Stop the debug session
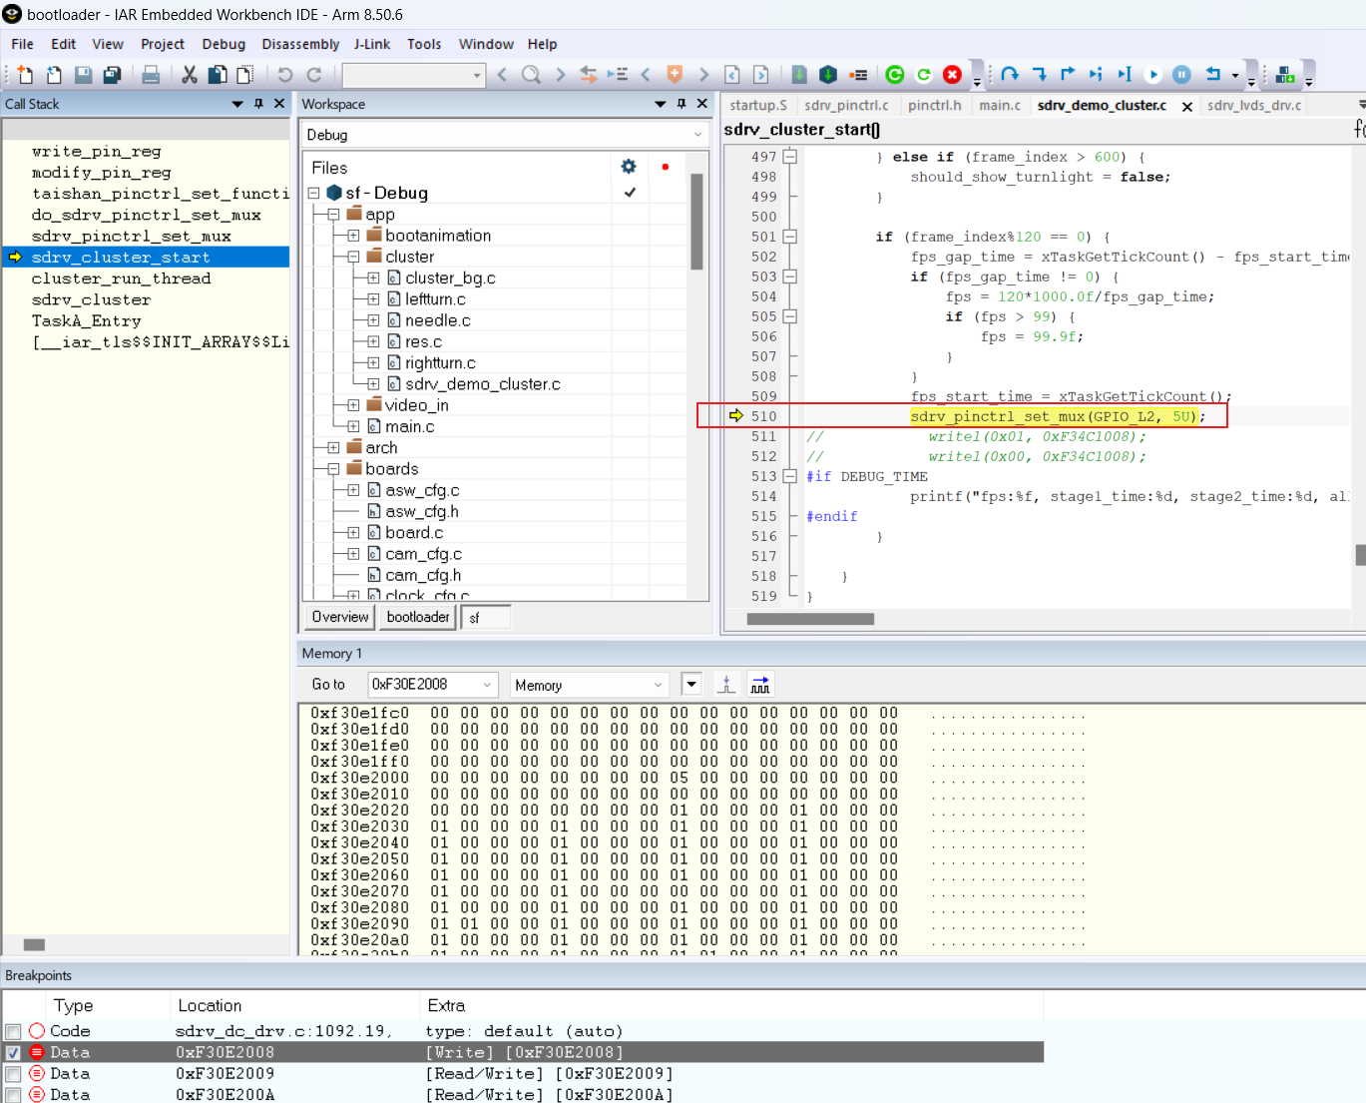1366x1103 pixels. coord(952,74)
